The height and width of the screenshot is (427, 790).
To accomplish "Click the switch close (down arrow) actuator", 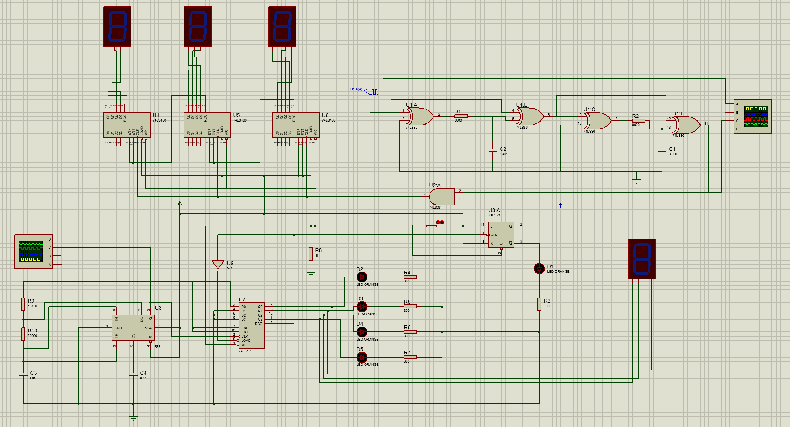I will [438, 222].
